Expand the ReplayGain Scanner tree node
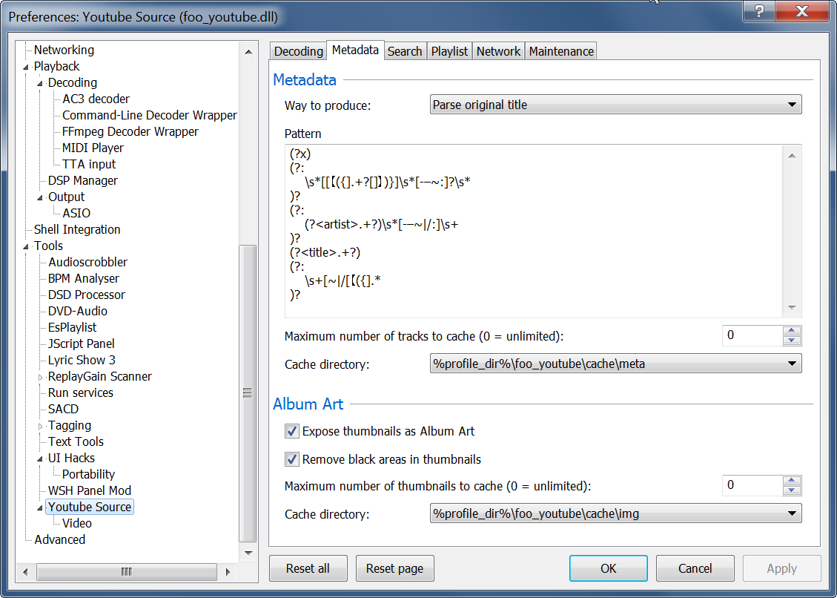 pos(41,377)
